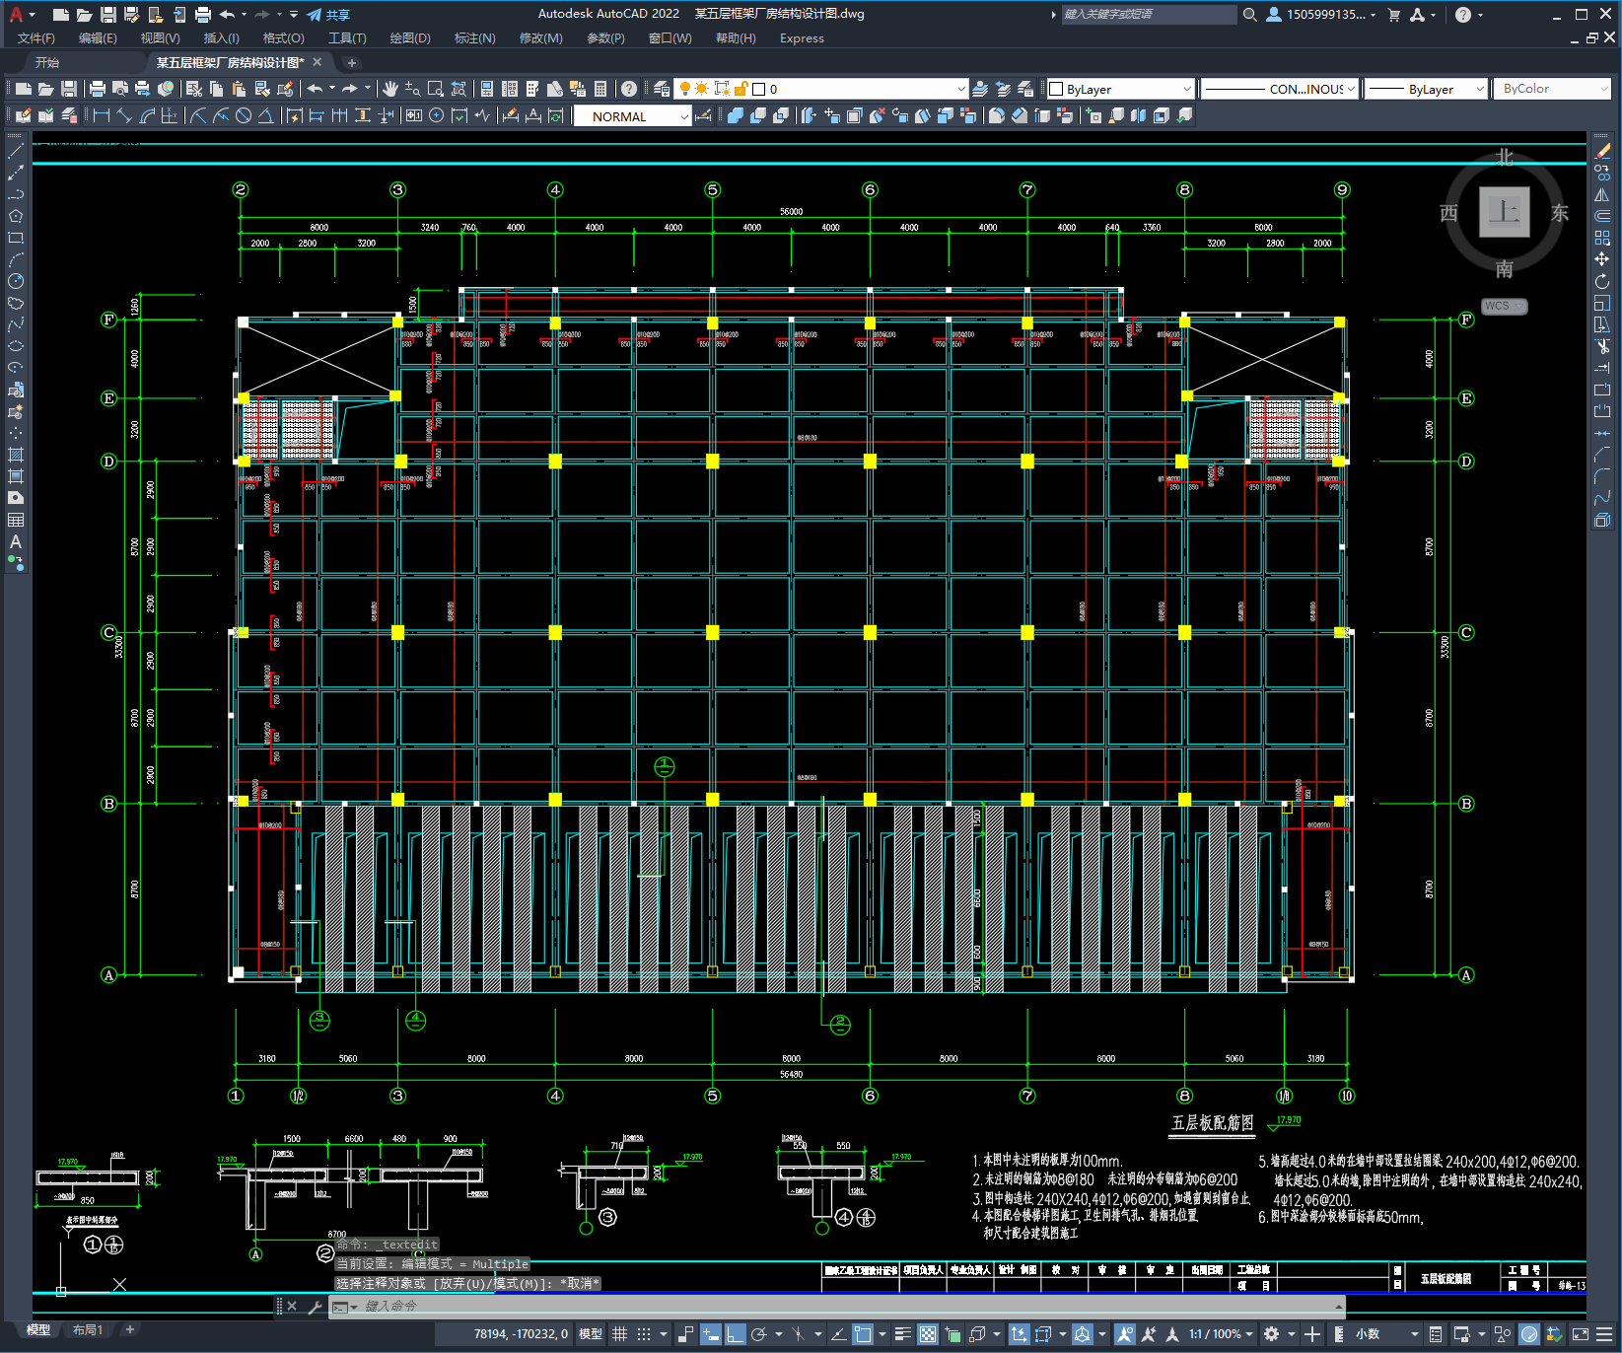The height and width of the screenshot is (1353, 1622).
Task: Click the Save floppy icon in title bar
Action: 107,15
